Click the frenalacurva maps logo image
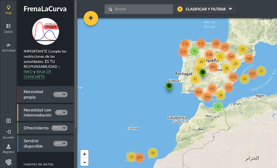This screenshot has width=277, height=168. (46, 32)
